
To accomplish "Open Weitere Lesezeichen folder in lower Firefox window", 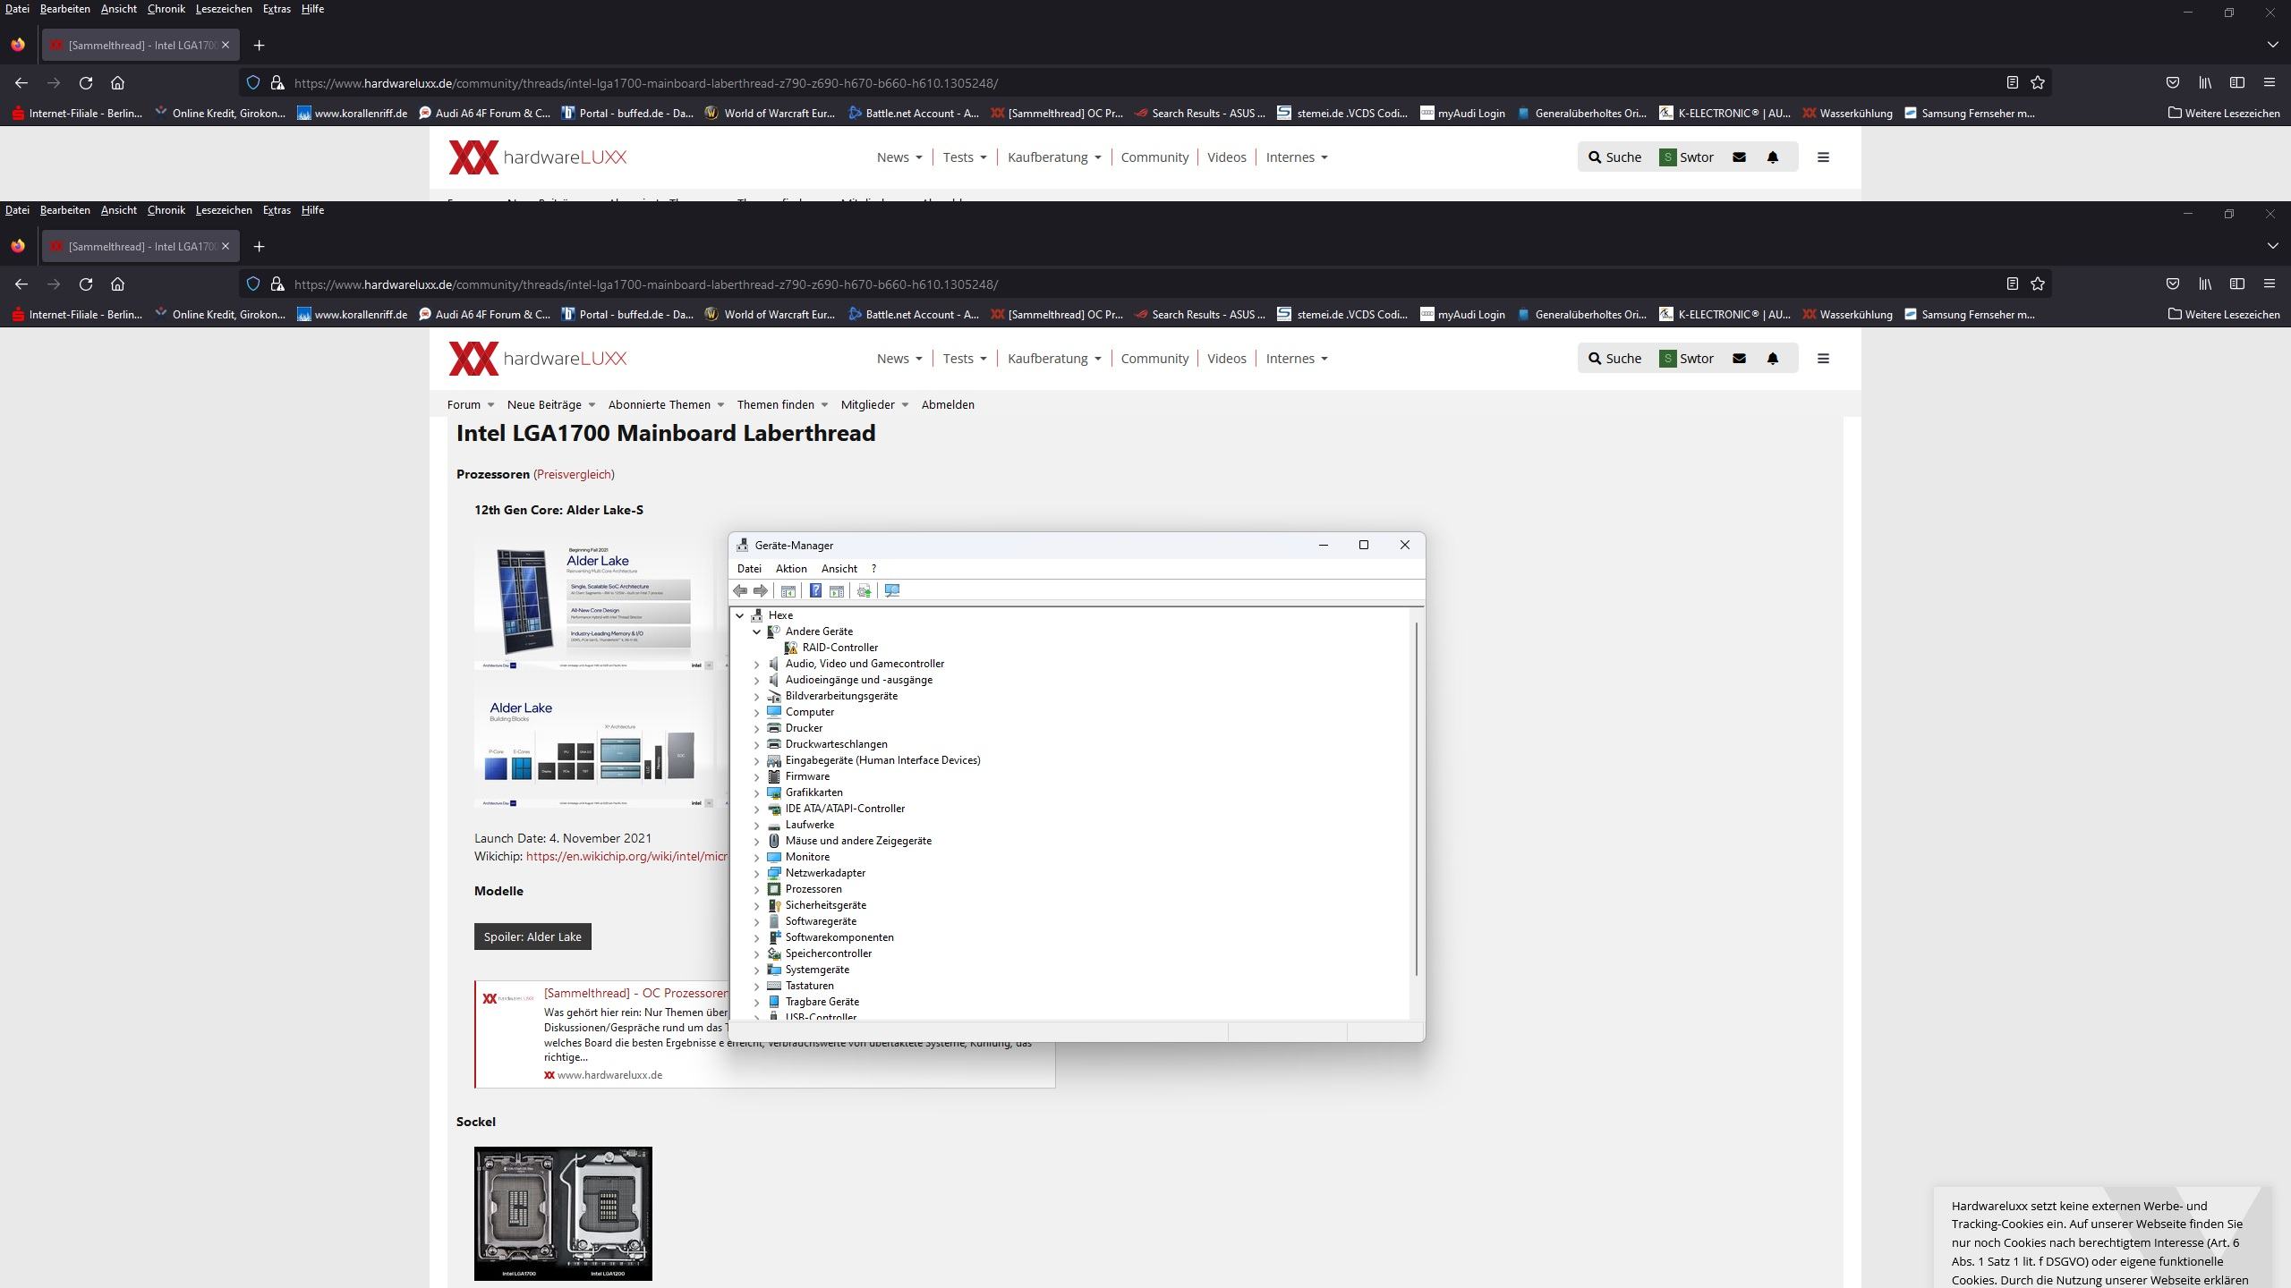I will 2224,315.
